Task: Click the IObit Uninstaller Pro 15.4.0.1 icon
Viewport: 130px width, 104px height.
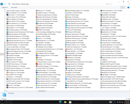Action: tap(101, 11)
